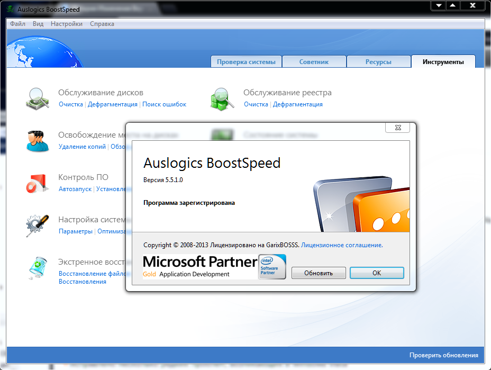491x370 pixels.
Task: Click the Auslogics BoostSpeed dialog title text
Action: pos(212,163)
